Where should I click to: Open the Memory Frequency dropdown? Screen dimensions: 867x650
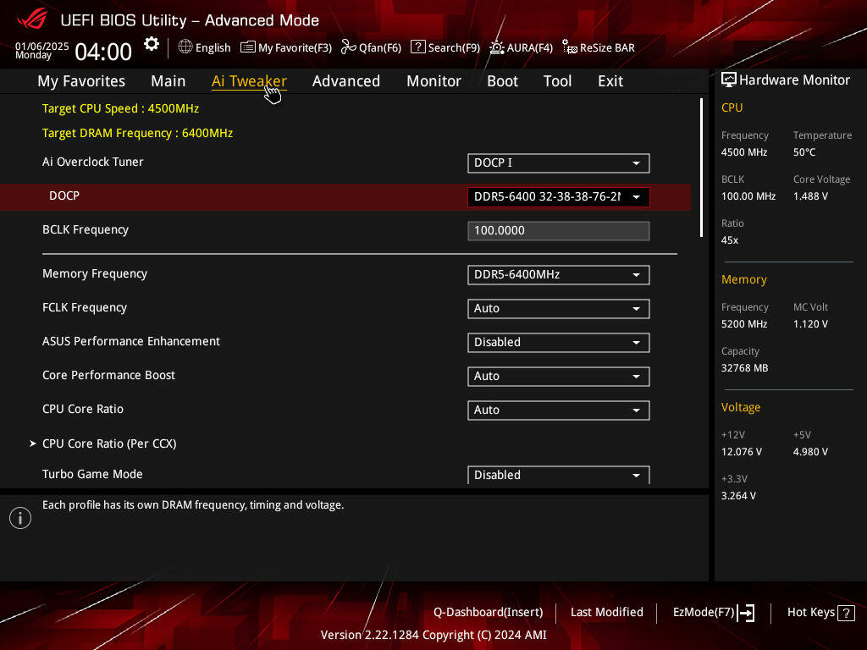(559, 275)
